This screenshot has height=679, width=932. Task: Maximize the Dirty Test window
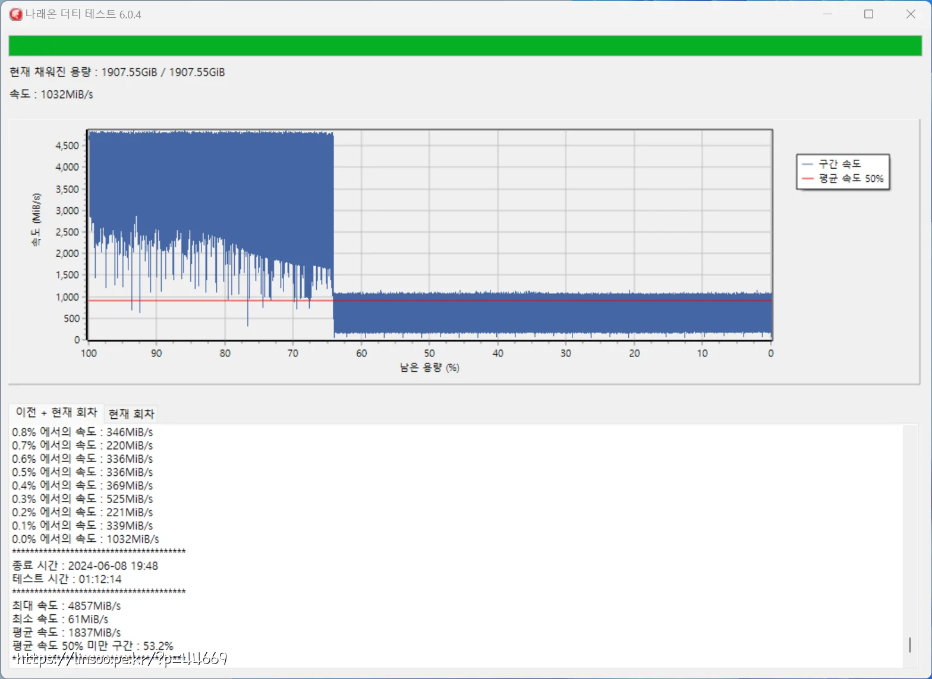click(x=868, y=14)
